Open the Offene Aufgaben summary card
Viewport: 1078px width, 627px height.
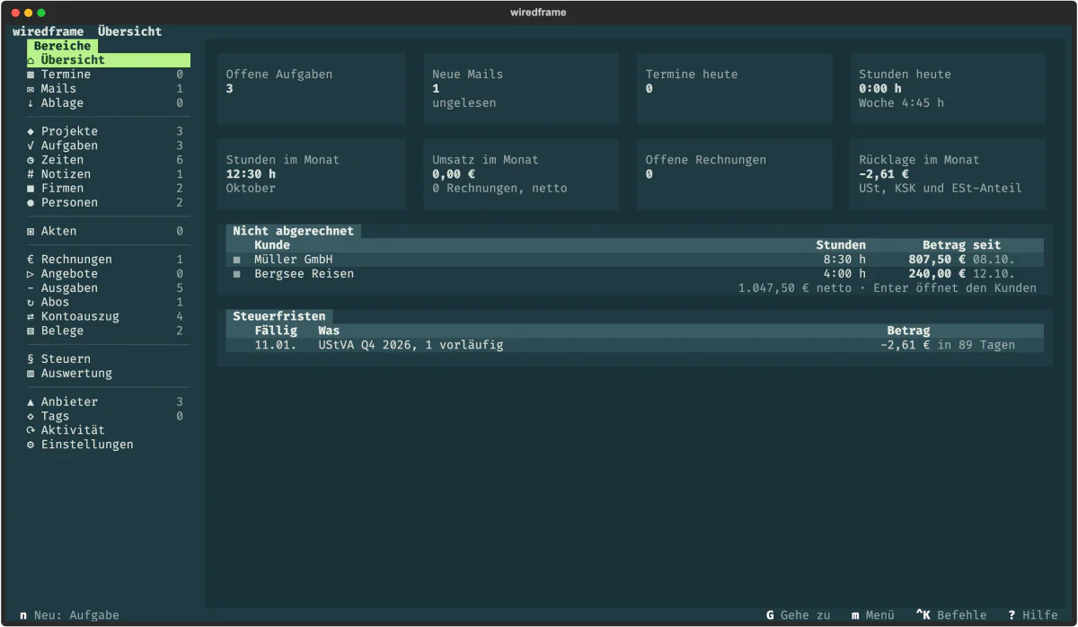pyautogui.click(x=312, y=89)
